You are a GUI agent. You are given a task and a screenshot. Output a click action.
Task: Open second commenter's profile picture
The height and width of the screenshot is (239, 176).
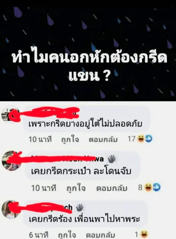pos(12,160)
